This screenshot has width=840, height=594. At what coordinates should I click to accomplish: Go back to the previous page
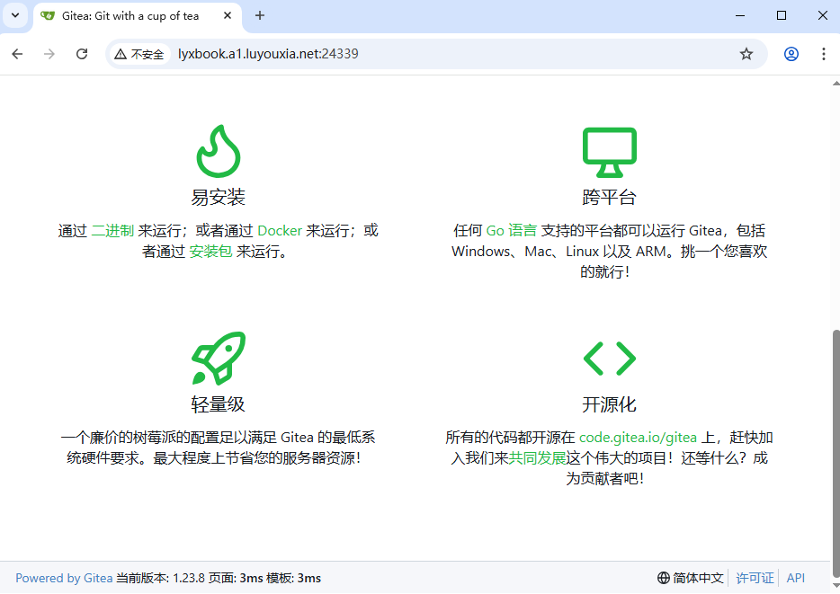coord(17,54)
